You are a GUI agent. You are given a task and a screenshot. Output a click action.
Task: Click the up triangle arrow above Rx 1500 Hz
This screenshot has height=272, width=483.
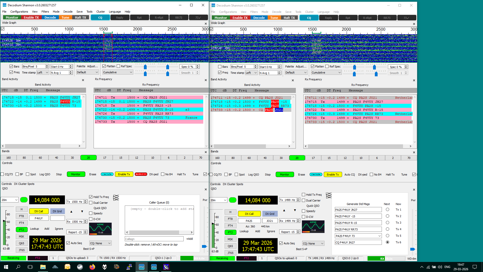click(x=71, y=212)
